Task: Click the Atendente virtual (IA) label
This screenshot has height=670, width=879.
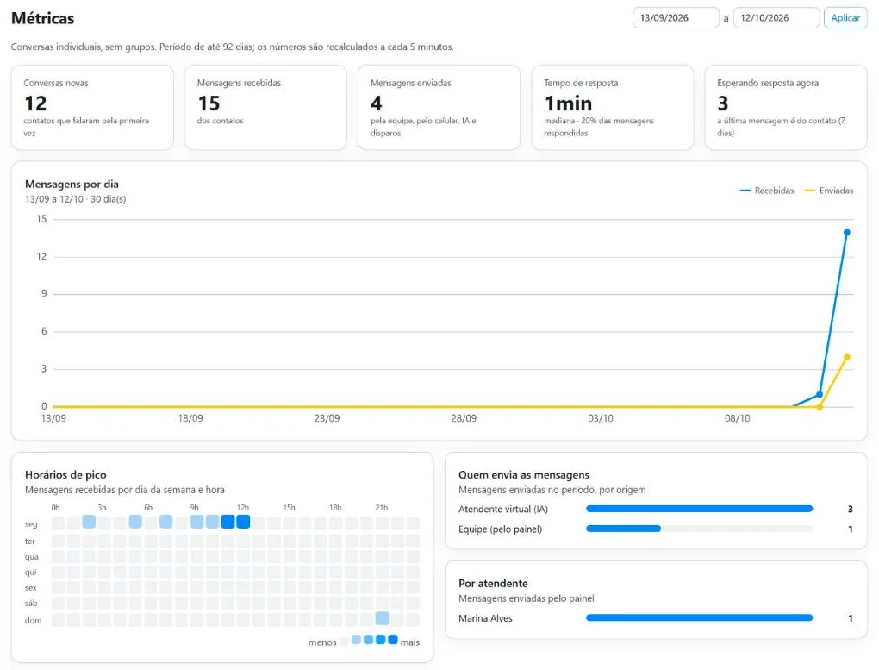Action: coord(503,509)
